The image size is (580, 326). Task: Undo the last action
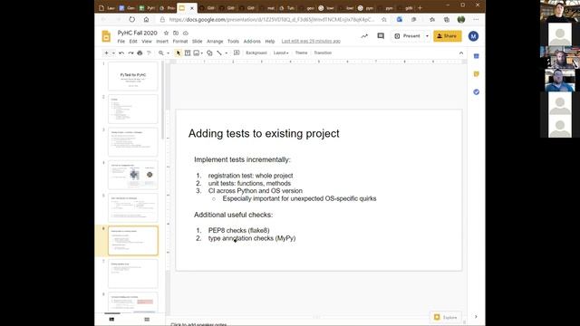pos(121,53)
